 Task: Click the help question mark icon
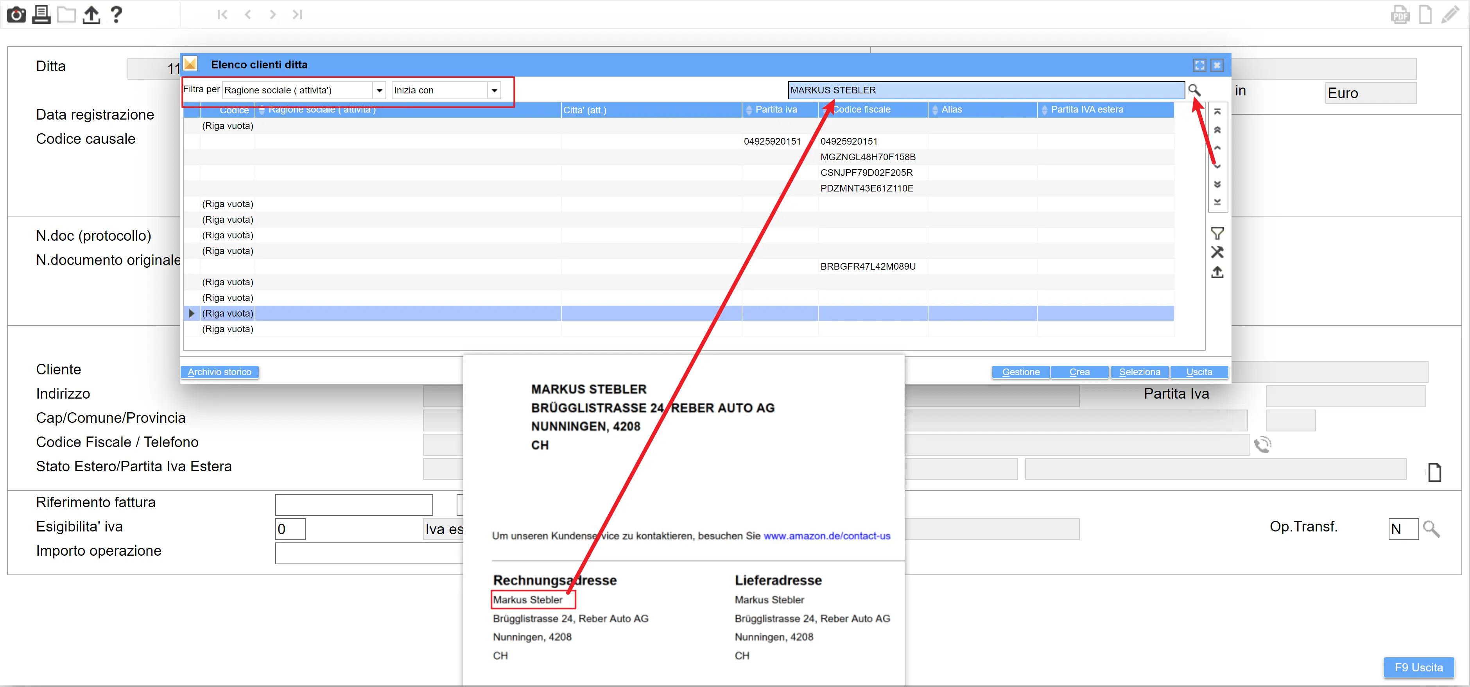pos(116,14)
